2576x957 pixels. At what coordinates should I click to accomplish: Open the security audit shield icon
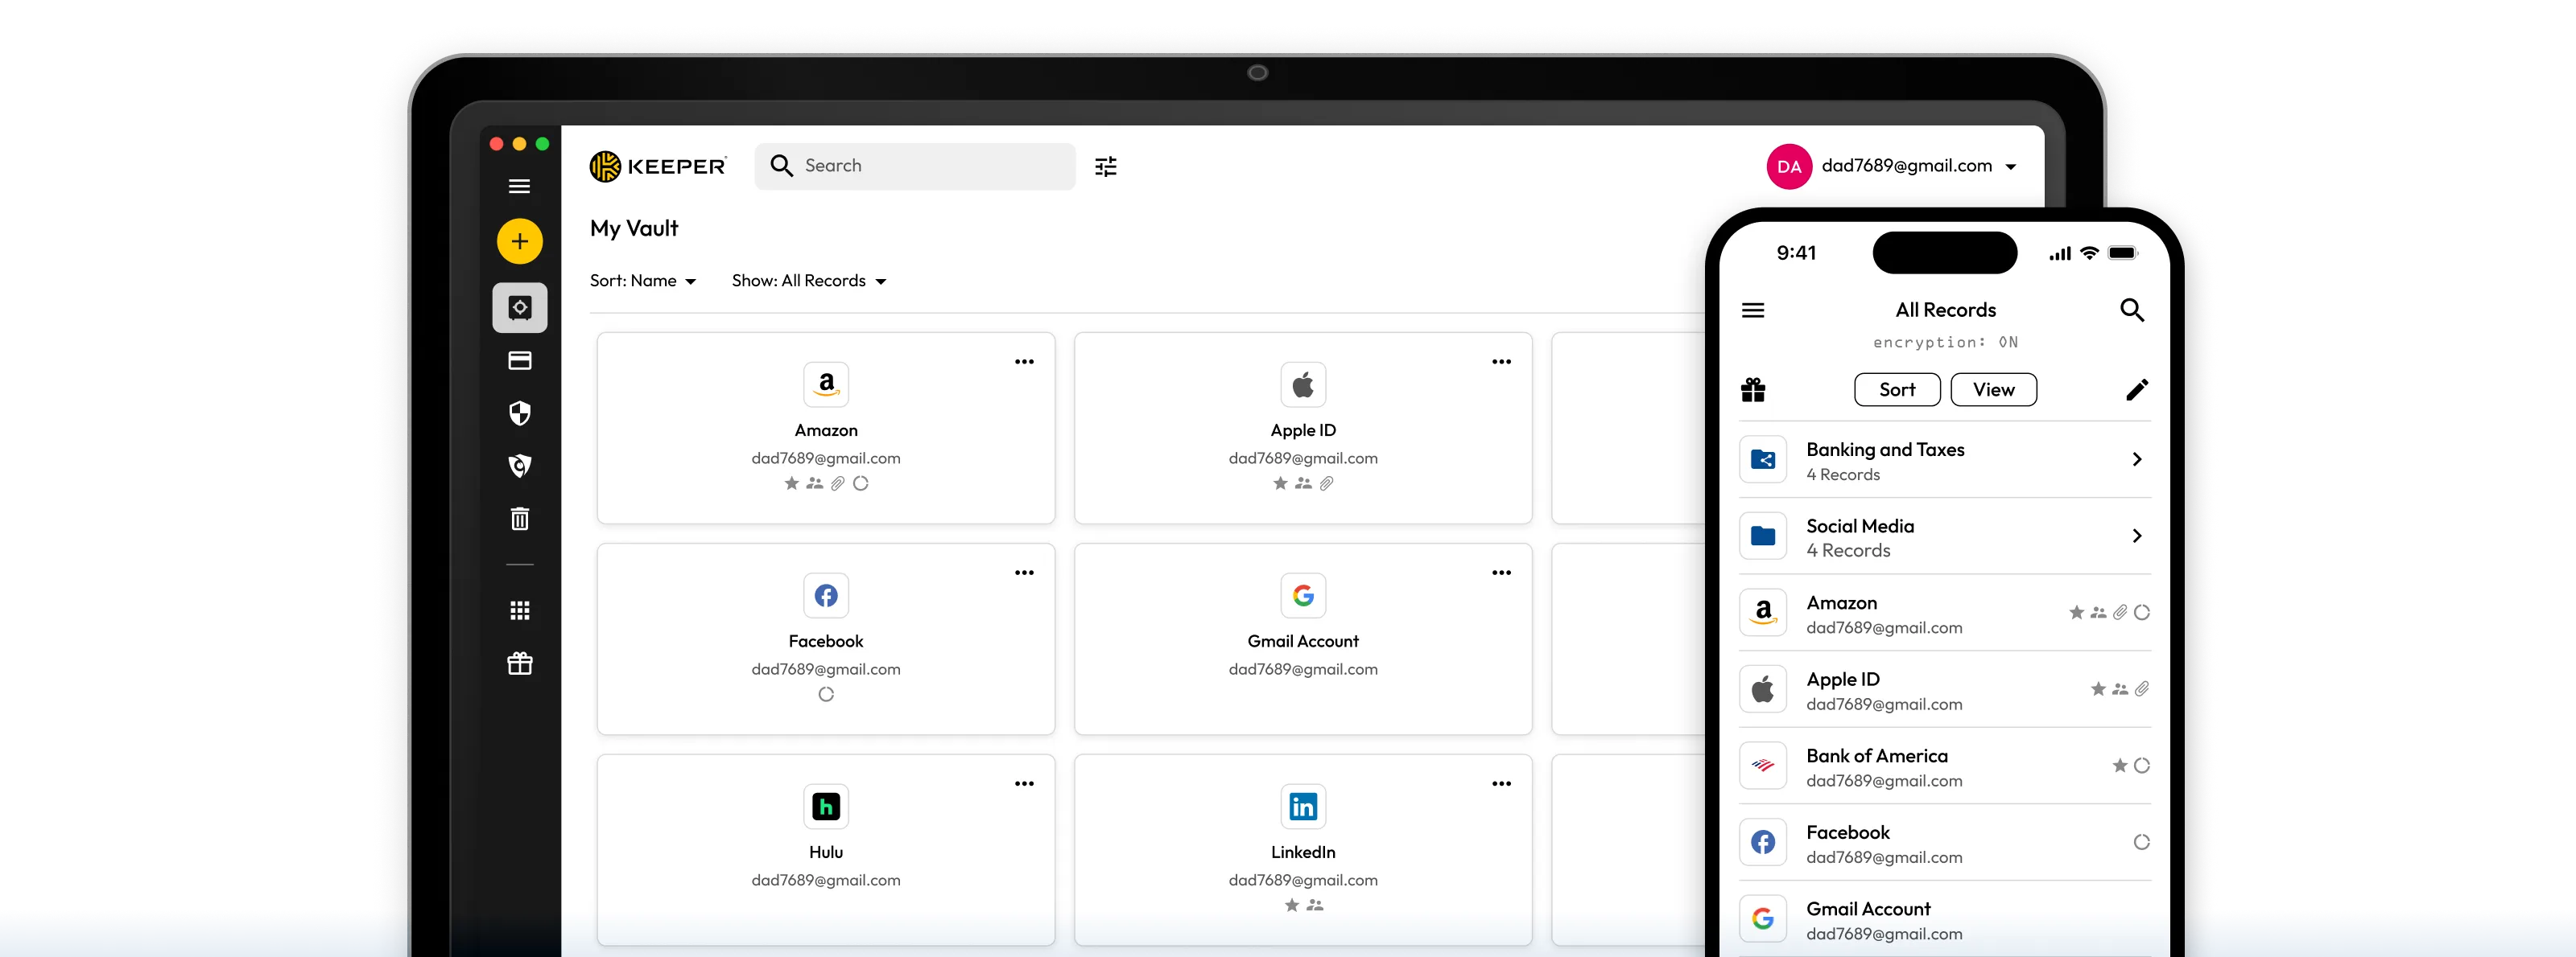click(x=519, y=413)
